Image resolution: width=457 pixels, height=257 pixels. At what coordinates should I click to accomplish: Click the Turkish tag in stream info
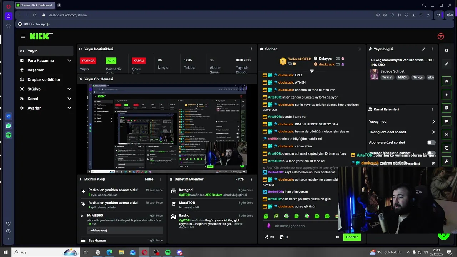coord(387,77)
